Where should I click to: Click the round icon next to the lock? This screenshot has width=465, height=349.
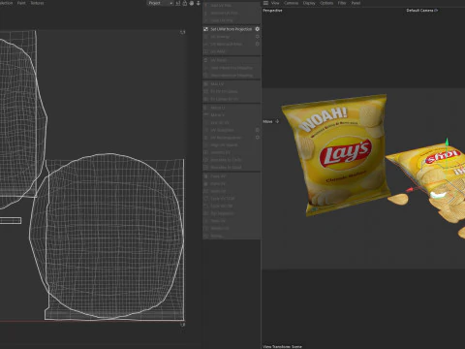pos(192,3)
